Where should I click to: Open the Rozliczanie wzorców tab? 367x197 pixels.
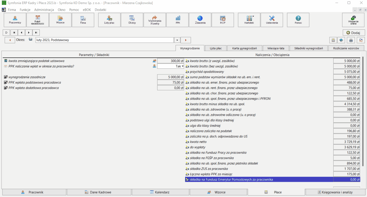pos(346,48)
